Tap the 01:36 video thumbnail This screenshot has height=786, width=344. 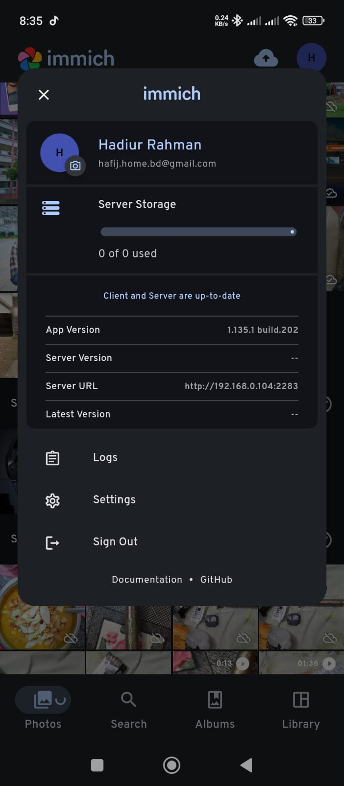[x=301, y=662]
